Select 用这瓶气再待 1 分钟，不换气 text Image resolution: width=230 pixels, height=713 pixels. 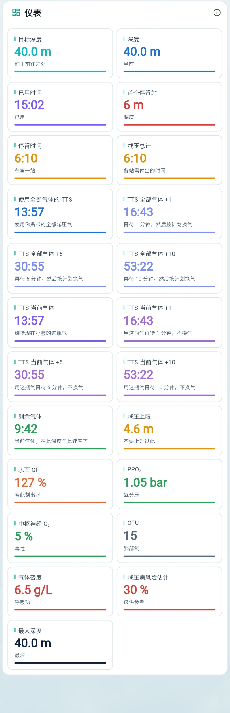(158, 333)
